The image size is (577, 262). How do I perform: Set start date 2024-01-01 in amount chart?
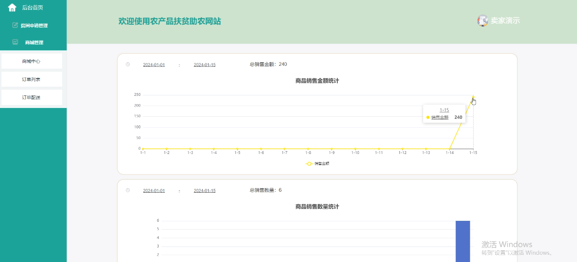(154, 65)
